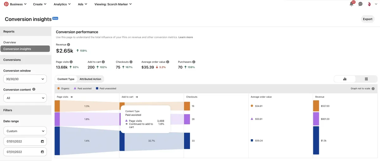
Task: Click the Scorch Marker profile avatar
Action: coord(369,4)
